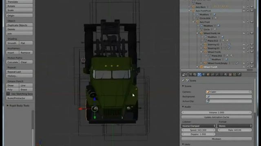Enable the Use Sketching Sessions checkbox
The width and height of the screenshot is (261, 146).
[8, 94]
